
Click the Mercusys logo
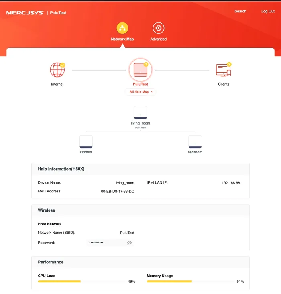pyautogui.click(x=25, y=13)
